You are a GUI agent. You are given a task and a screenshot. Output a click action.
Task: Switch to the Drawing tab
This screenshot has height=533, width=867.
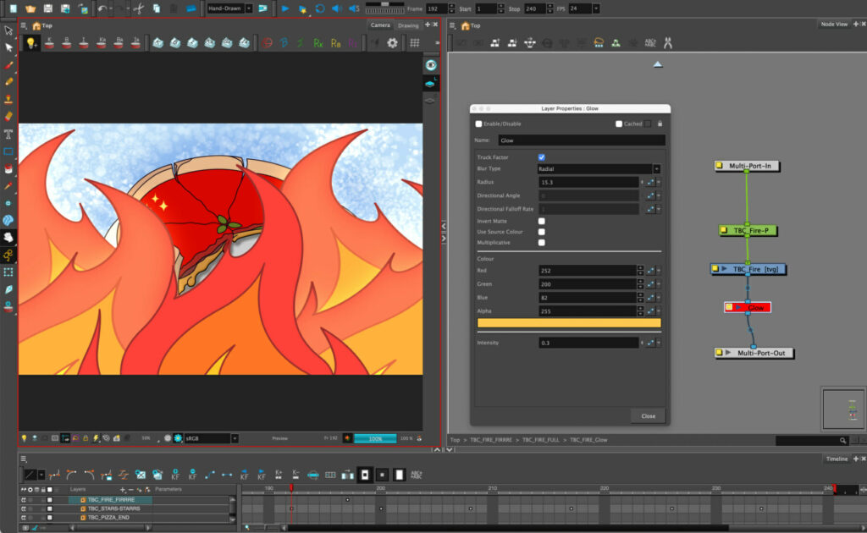click(408, 25)
